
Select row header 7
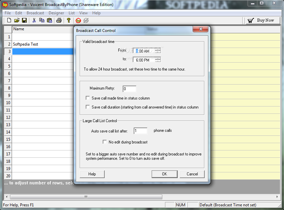pyautogui.click(x=8, y=81)
